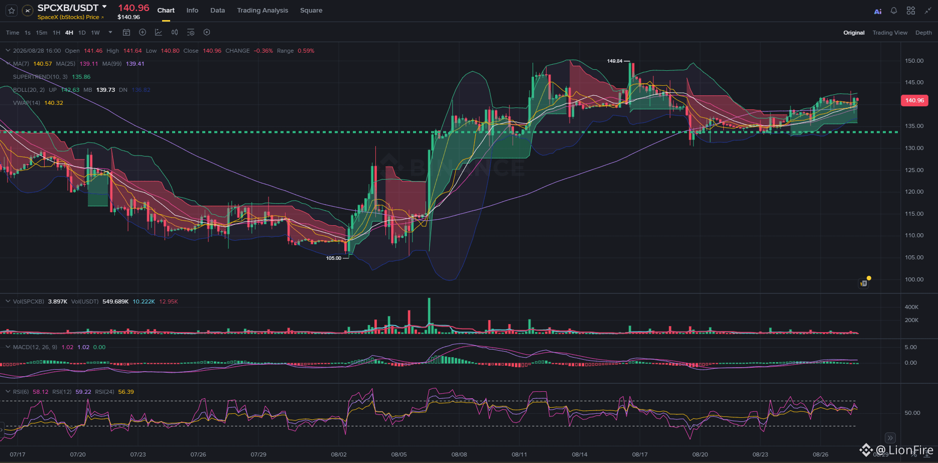The image size is (938, 463).
Task: Click the 150.00 price axis label
Action: click(x=914, y=61)
